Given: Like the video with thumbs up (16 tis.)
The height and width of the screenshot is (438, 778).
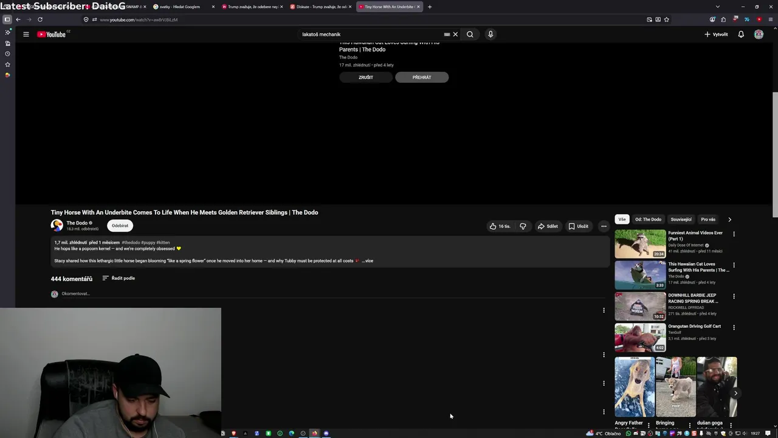Looking at the screenshot, I should coord(500,226).
